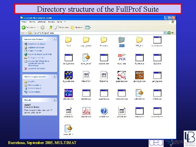Click Partager ce dossier
The image size is (196, 147).
[34, 58]
